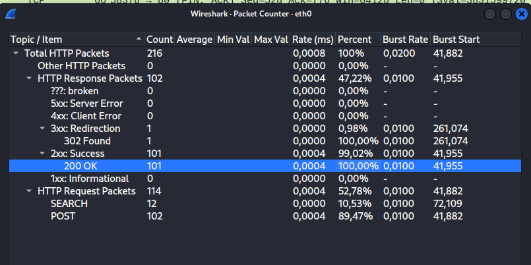
Task: Click the Wireshark shark fin icon
Action: coord(11,14)
